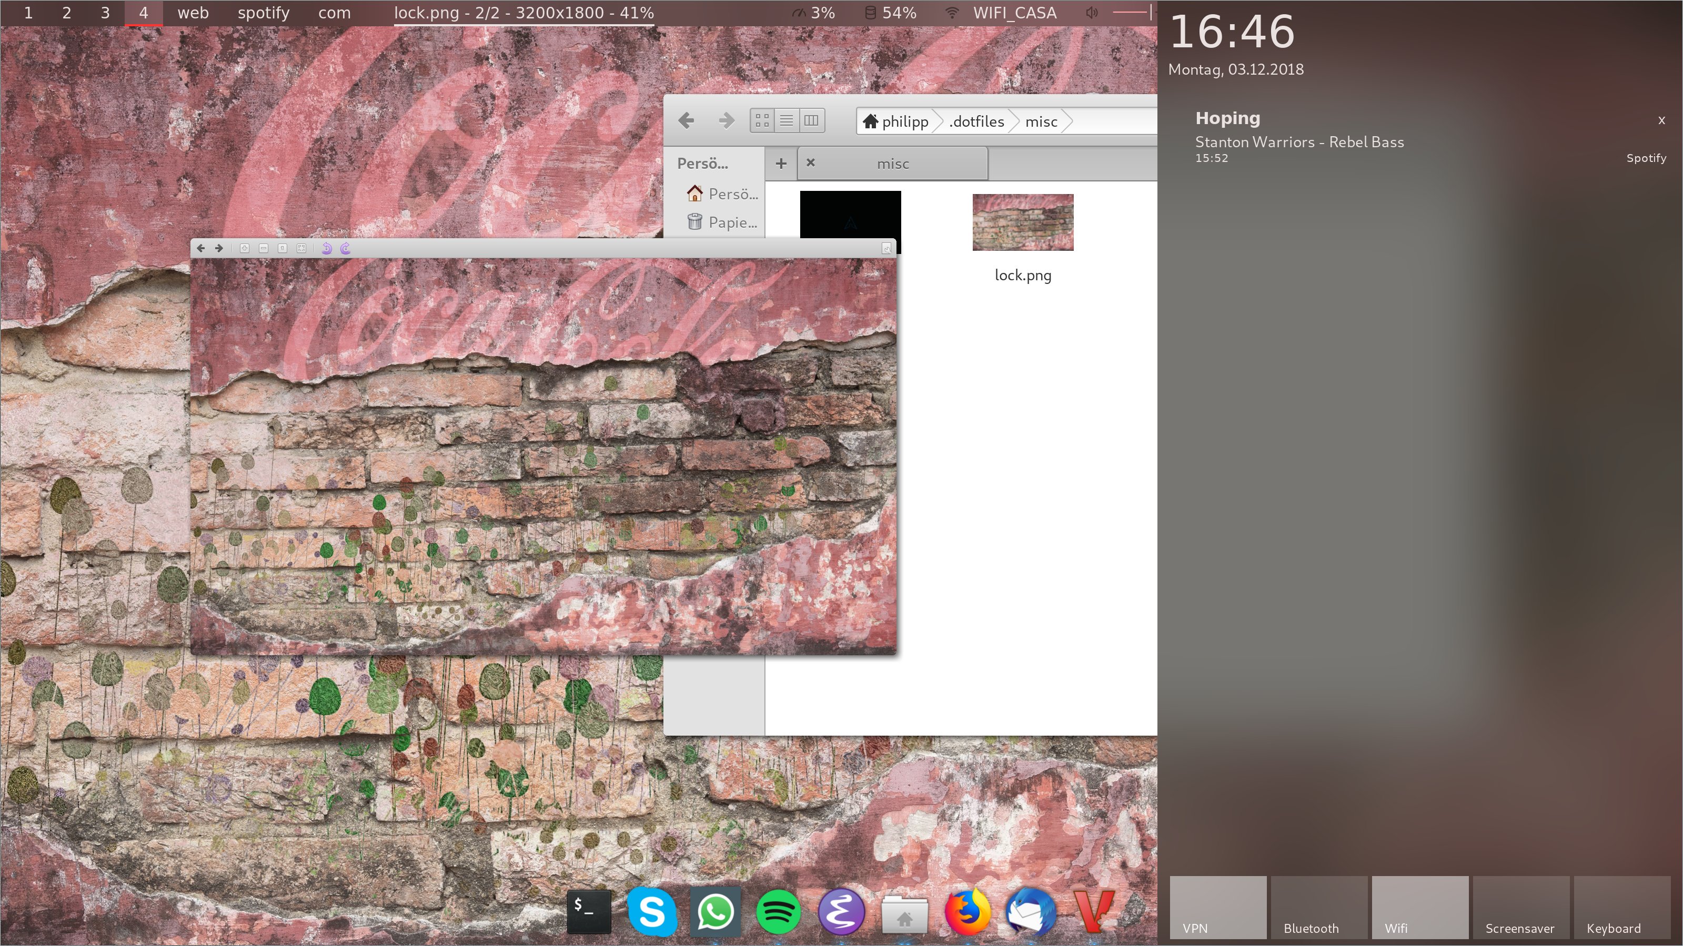Open Spotify from the dock

point(778,911)
